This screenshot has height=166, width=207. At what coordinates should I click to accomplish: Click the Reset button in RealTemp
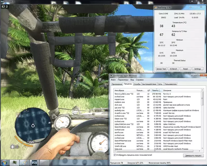click(x=186, y=69)
